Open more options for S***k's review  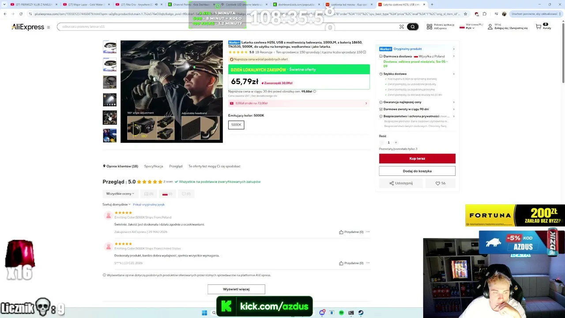coord(368,263)
